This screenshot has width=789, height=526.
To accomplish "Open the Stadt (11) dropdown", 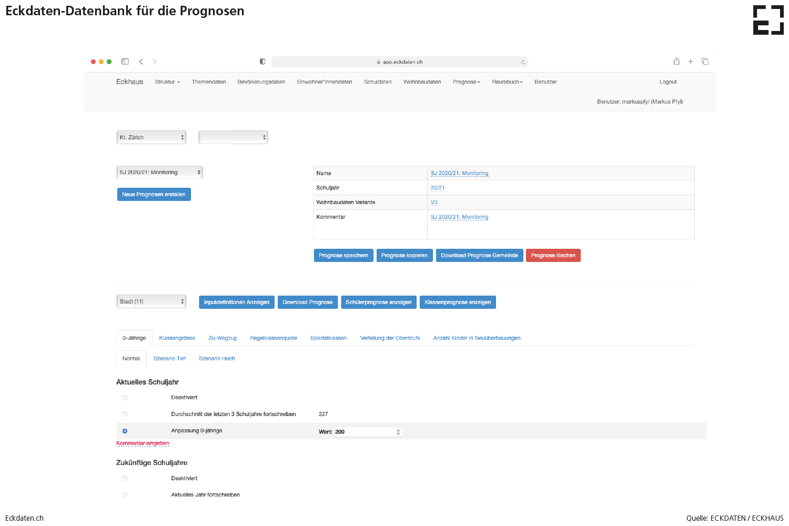I will tap(151, 301).
